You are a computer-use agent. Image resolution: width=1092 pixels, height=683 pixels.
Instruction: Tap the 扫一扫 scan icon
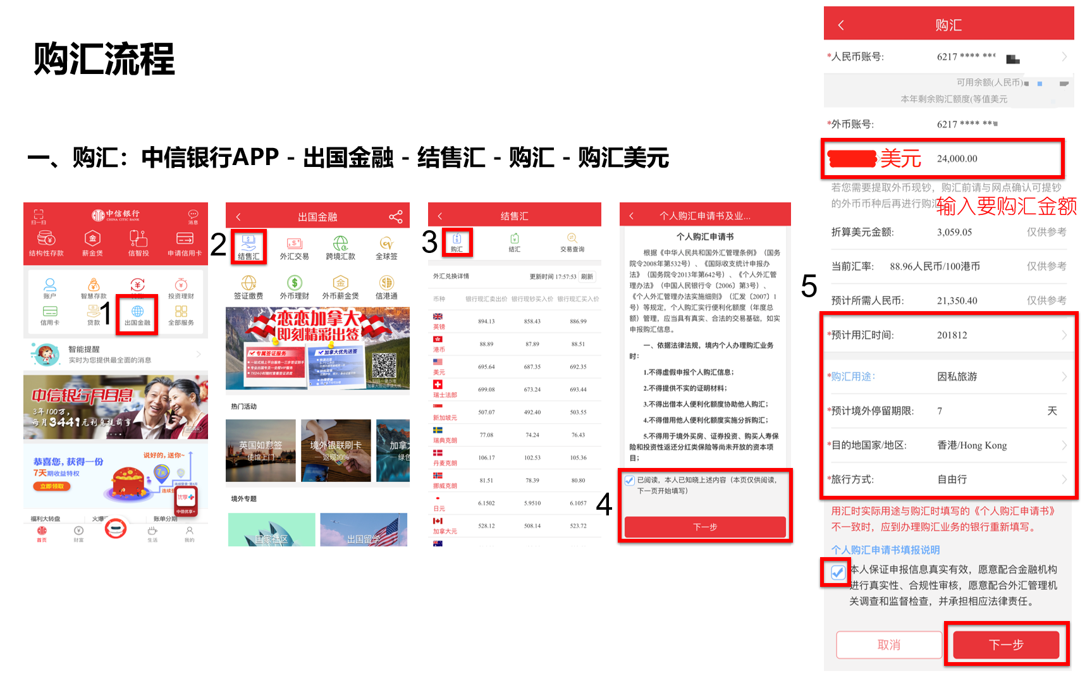pyautogui.click(x=39, y=216)
